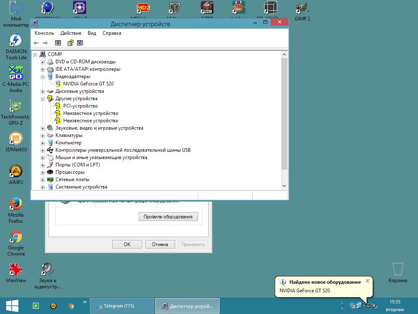This screenshot has height=314, width=418.
Task: Collapse the Другие устройства branch
Action: point(42,99)
